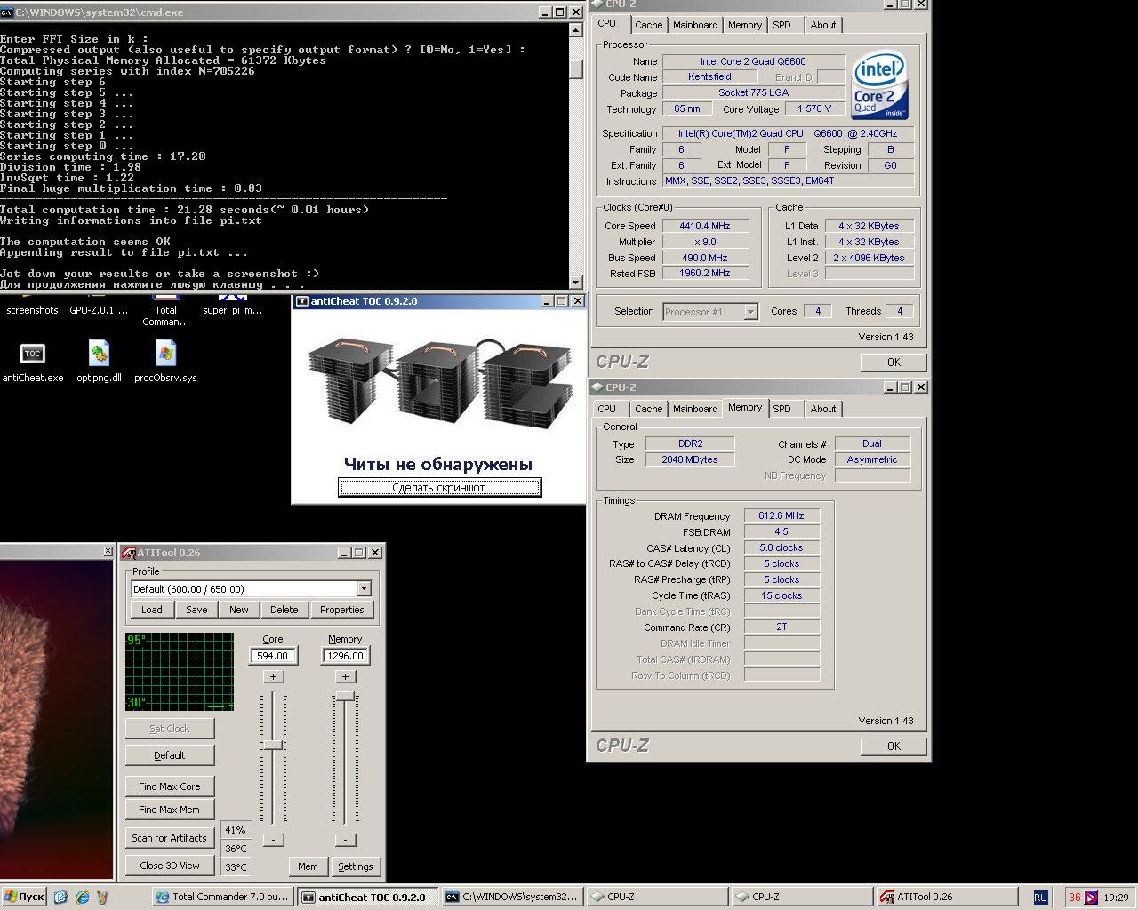Click cmd window scrollbar up arrow
Viewport: 1138px width, 910px height.
point(576,31)
